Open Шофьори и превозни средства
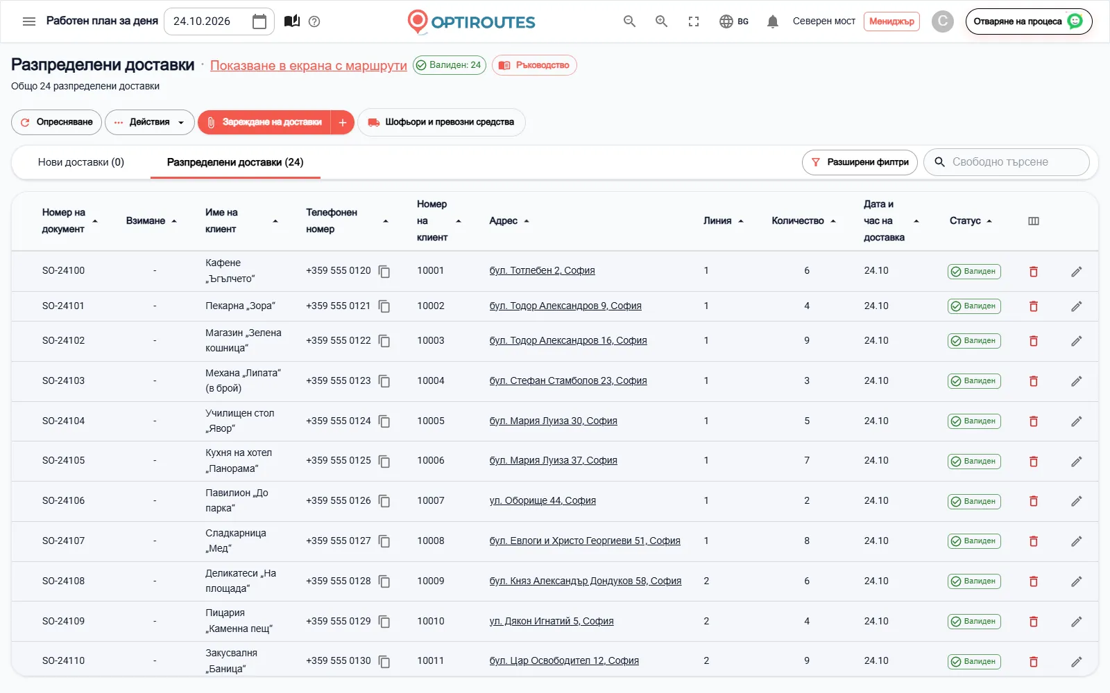Image resolution: width=1110 pixels, height=693 pixels. 441,122
